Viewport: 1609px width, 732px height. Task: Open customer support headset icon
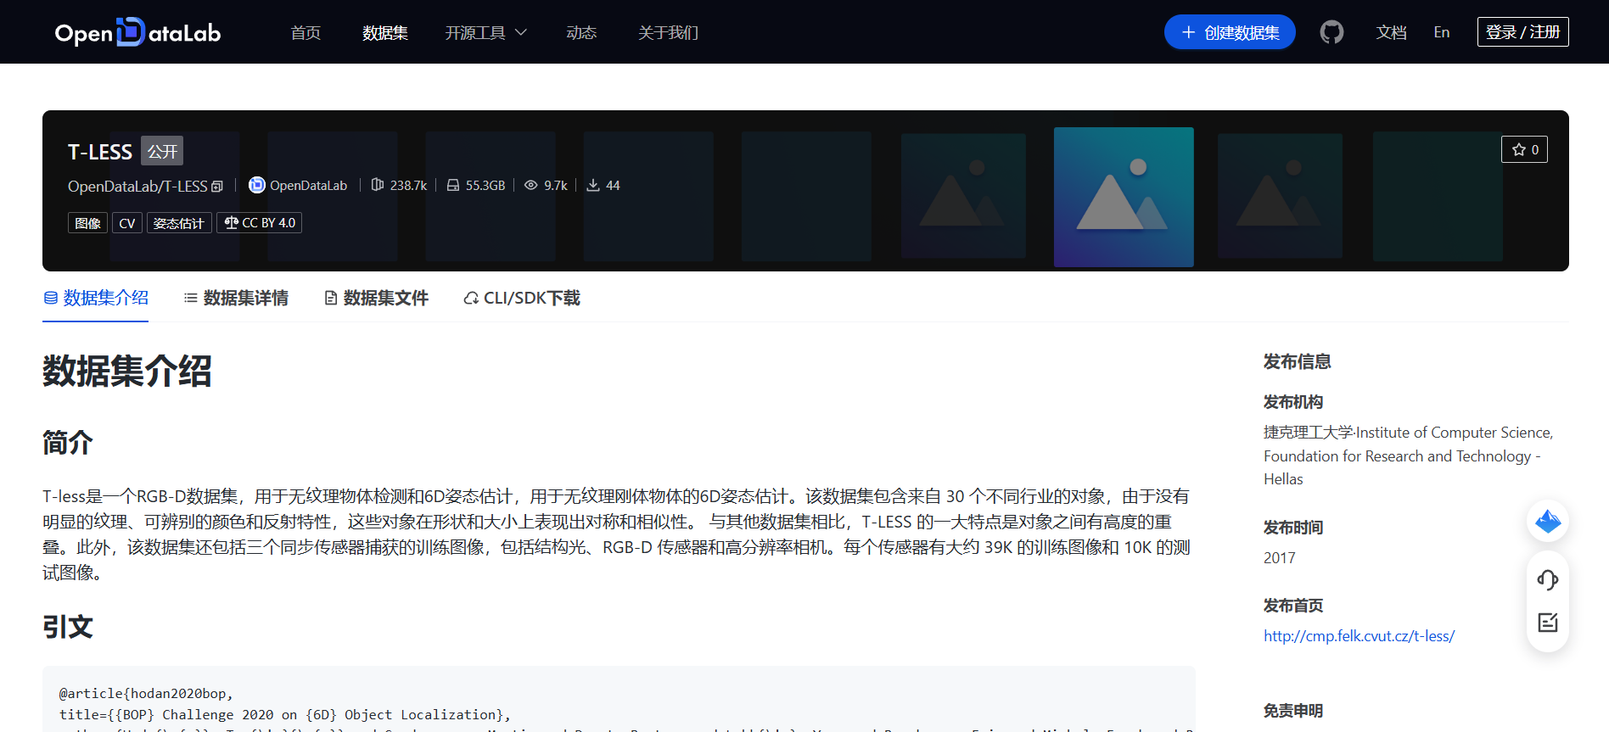click(x=1548, y=580)
